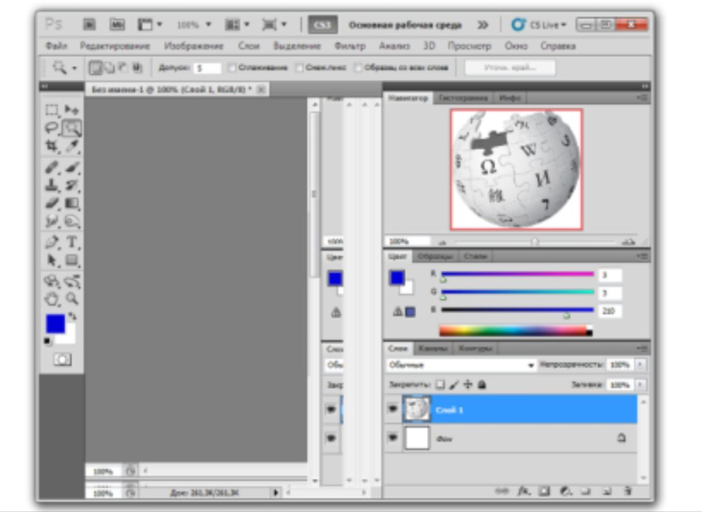Open the Файл menu
Screen dimensions: 702x512
pos(57,46)
